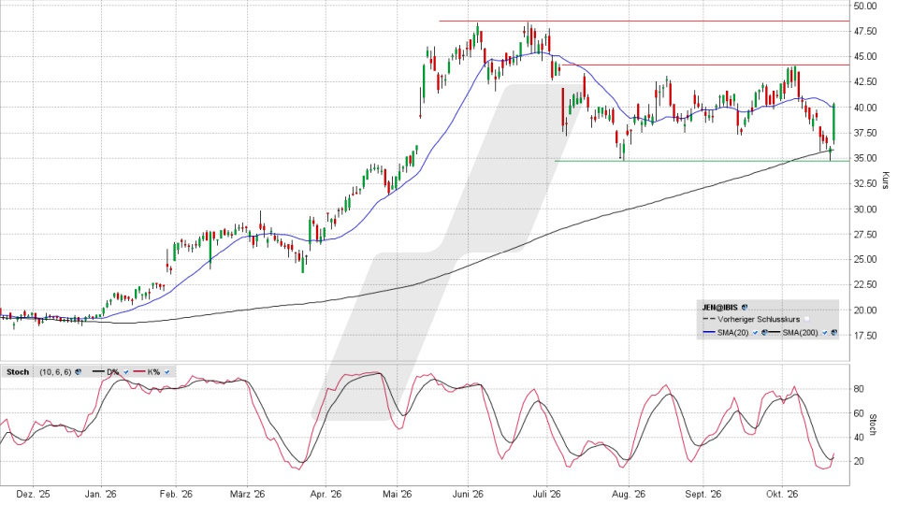The width and height of the screenshot is (898, 505).
Task: Open settings icon after SMA(200) checkbox
Action: [833, 332]
